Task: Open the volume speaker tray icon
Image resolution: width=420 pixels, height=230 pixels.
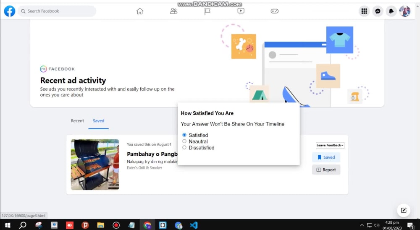Action: 377,225
